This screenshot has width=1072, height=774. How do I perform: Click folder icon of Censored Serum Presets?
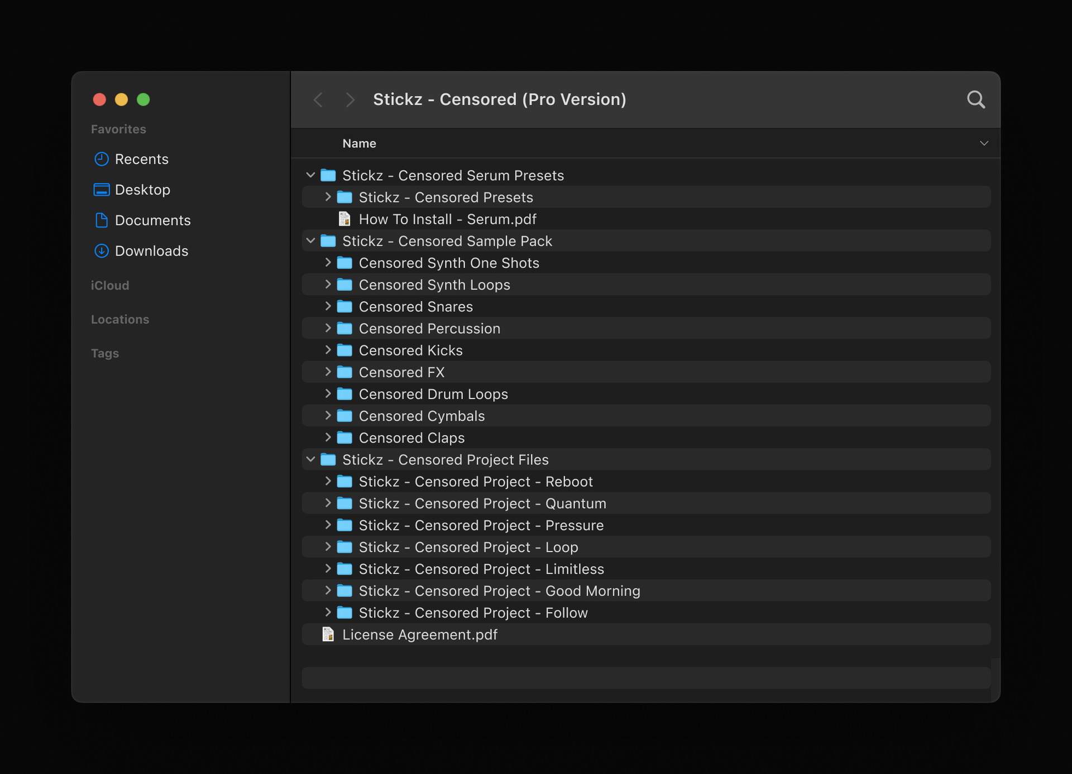328,175
